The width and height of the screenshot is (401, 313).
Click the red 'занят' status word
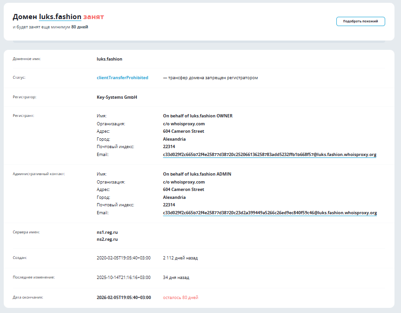(94, 17)
